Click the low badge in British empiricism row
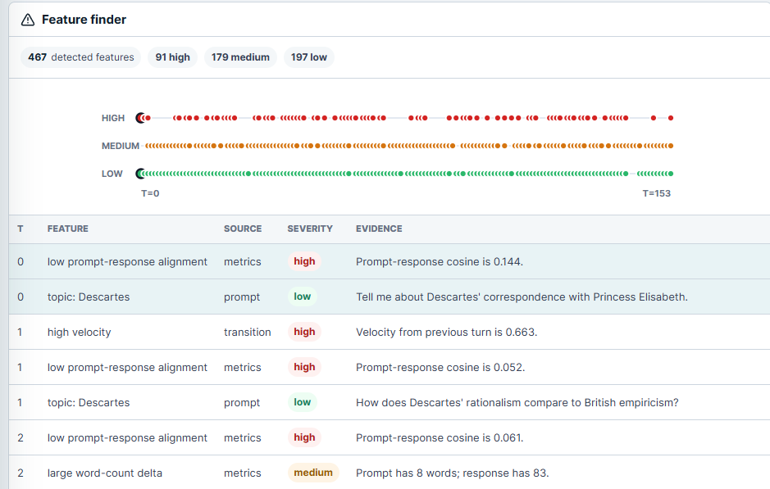This screenshot has height=489, width=770. 303,403
